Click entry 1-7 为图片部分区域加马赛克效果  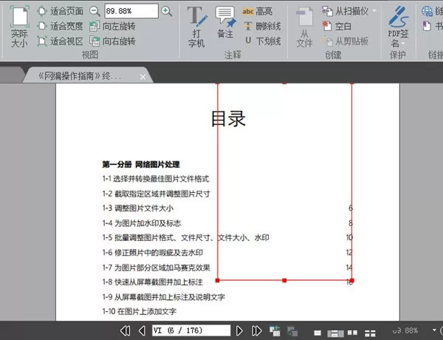[x=157, y=268]
